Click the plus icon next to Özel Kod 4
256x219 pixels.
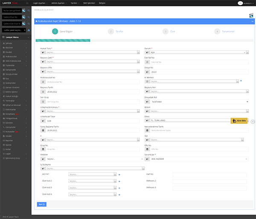click(x=119, y=195)
